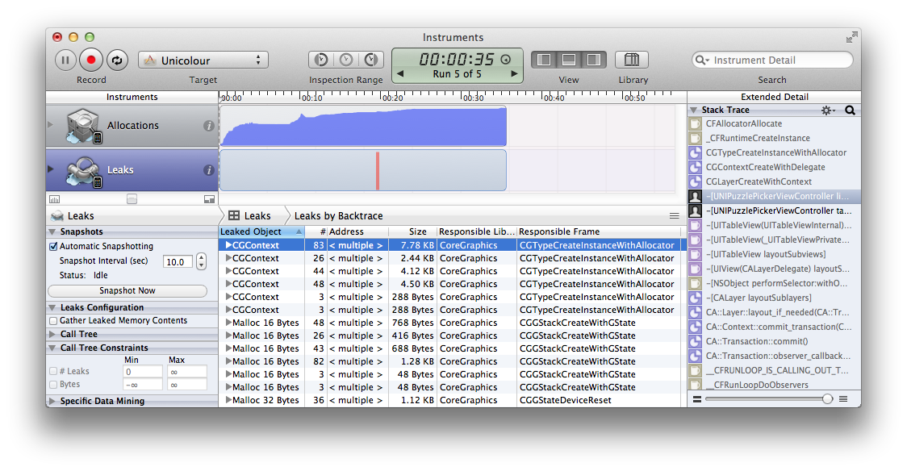Click the collapsed stack view icon left of slider

[x=696, y=398]
